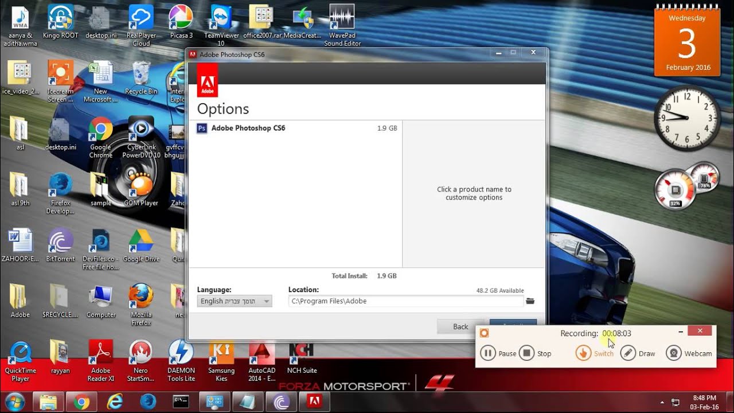This screenshot has height=413, width=734.
Task: Launch Adobe Reader XI from desktop
Action: pyautogui.click(x=100, y=361)
